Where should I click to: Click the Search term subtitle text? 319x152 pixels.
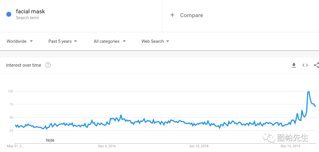[27, 18]
